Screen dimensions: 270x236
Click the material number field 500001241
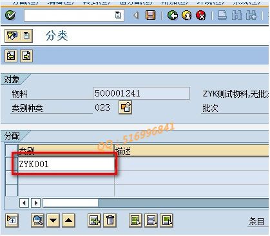[141, 93]
